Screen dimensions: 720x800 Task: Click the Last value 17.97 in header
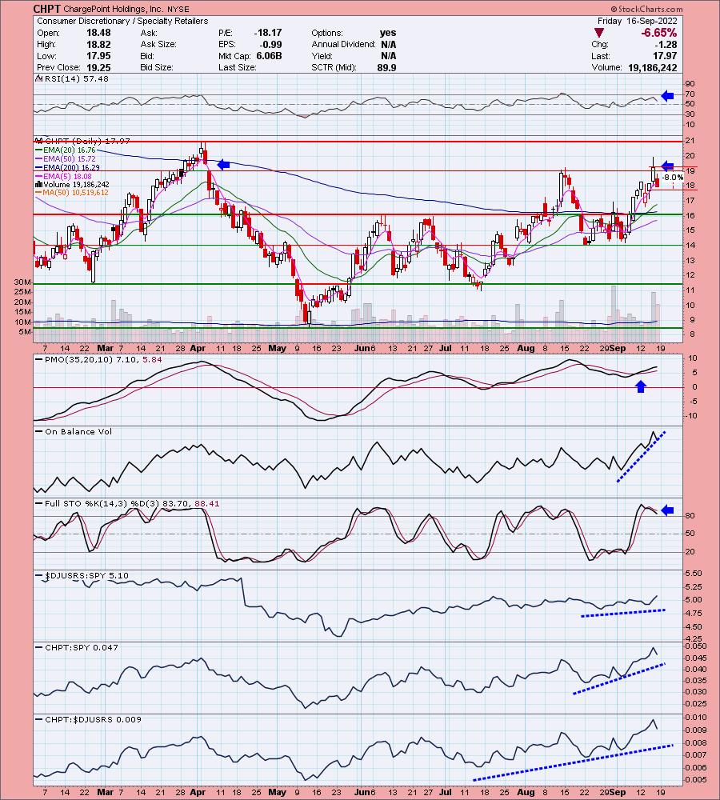click(x=666, y=56)
